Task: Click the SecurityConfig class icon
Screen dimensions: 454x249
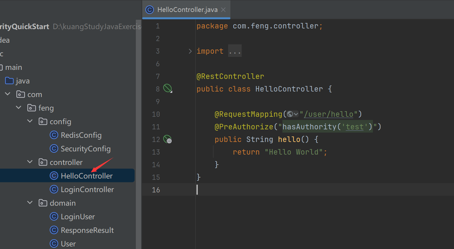Action: tap(54, 149)
